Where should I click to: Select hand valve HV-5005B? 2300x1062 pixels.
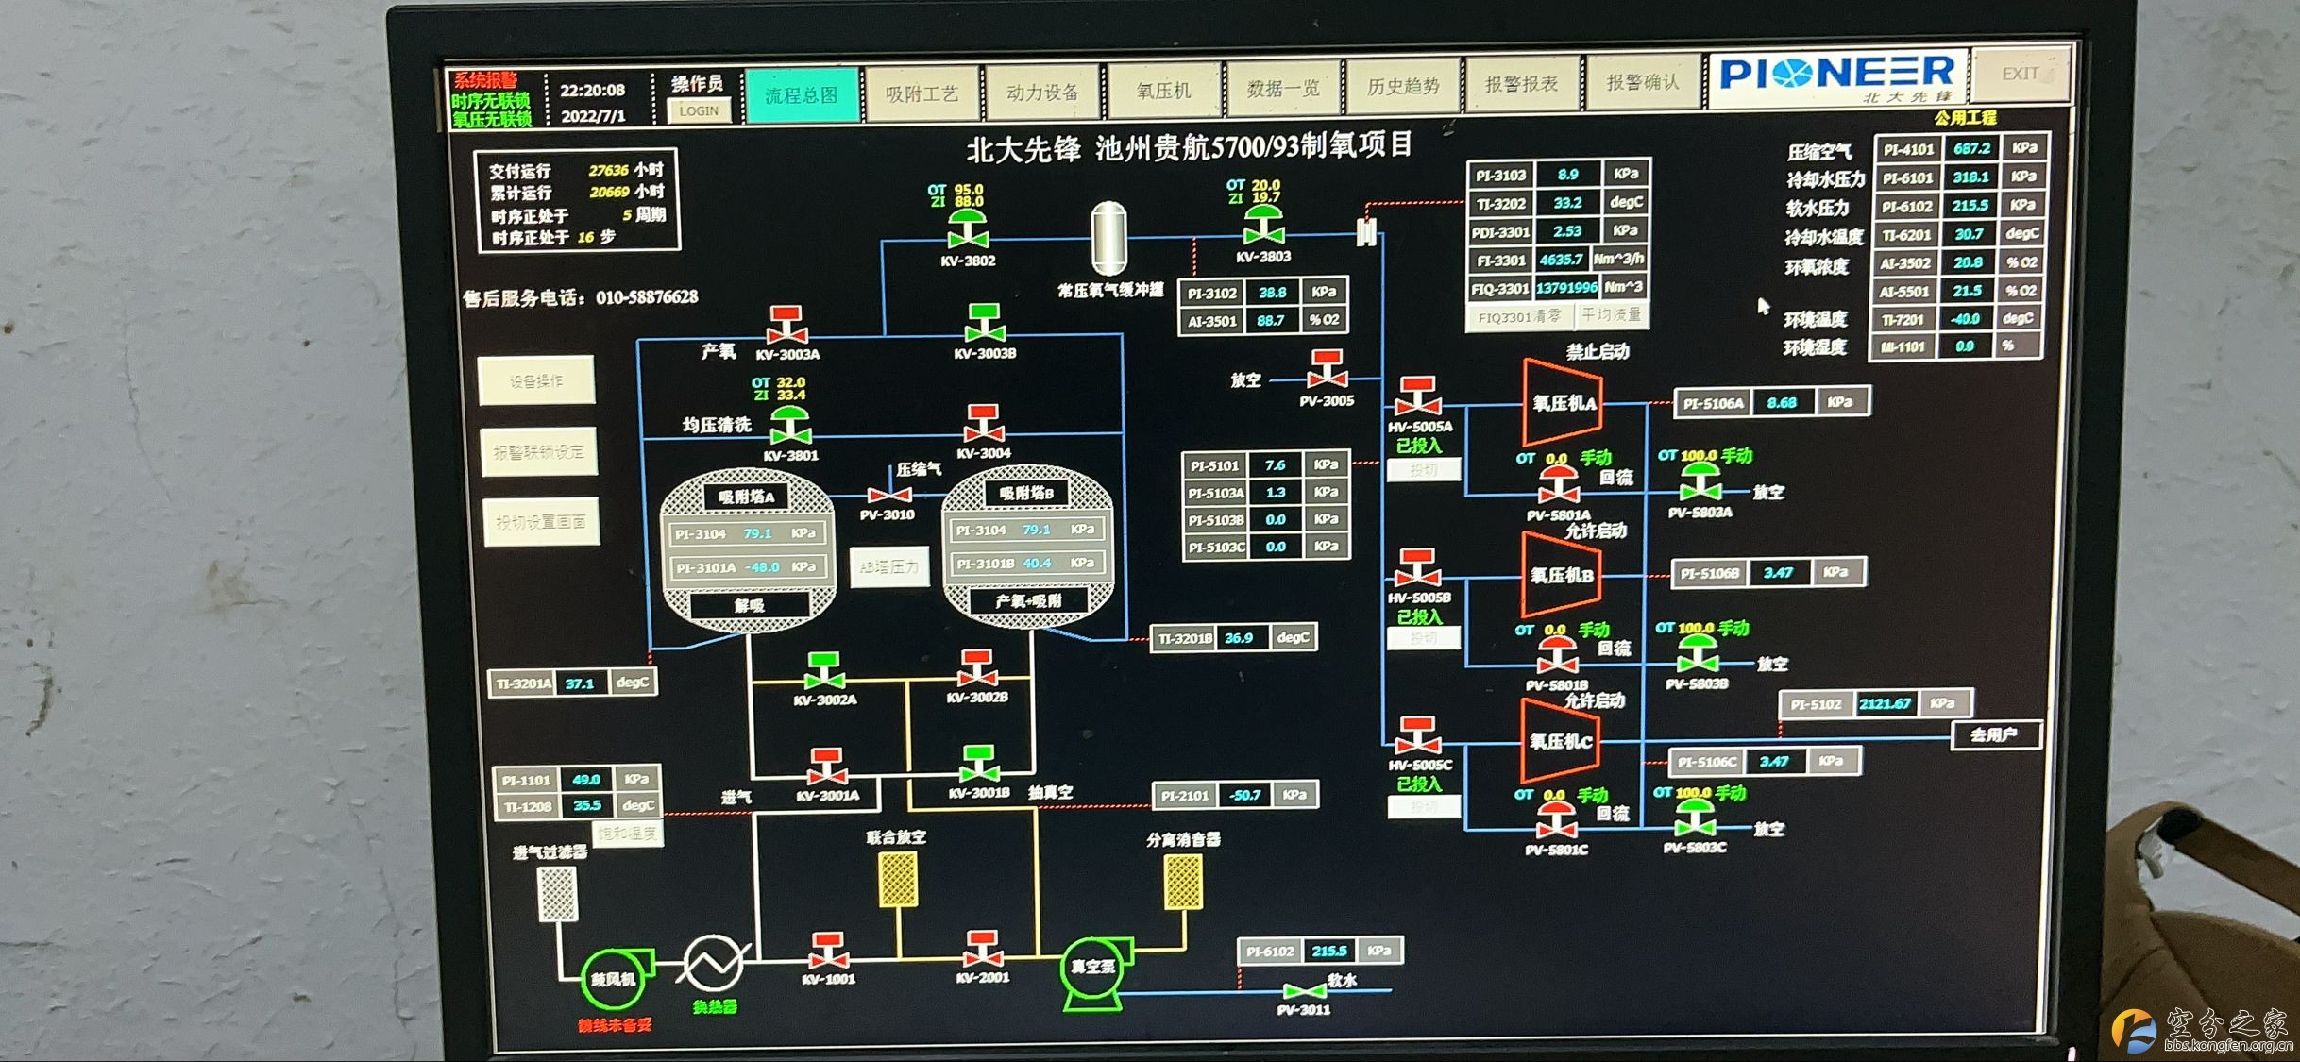(x=1418, y=568)
